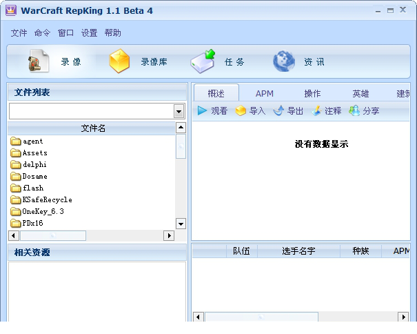Image resolution: width=417 pixels, height=334 pixels.
Task: Click the 录像库 label in main toolbar
Action: coord(154,62)
